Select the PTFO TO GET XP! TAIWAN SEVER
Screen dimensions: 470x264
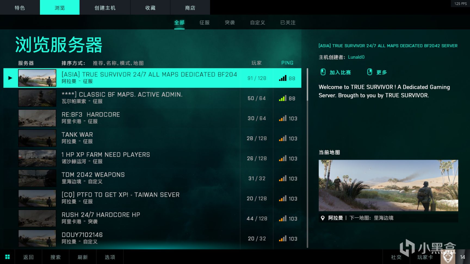tap(152, 199)
